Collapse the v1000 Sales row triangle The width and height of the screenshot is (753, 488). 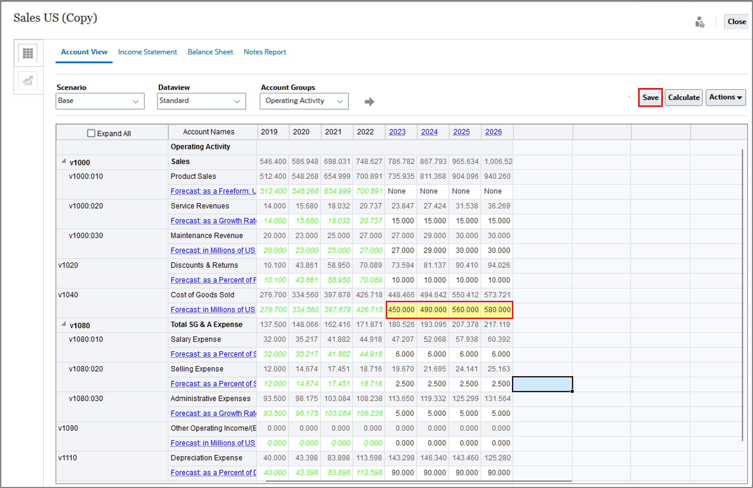point(64,161)
